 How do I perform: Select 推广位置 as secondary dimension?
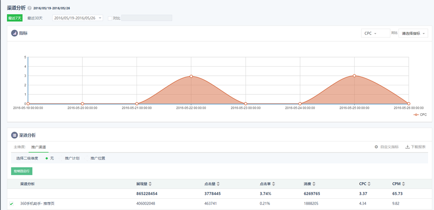coord(98,158)
